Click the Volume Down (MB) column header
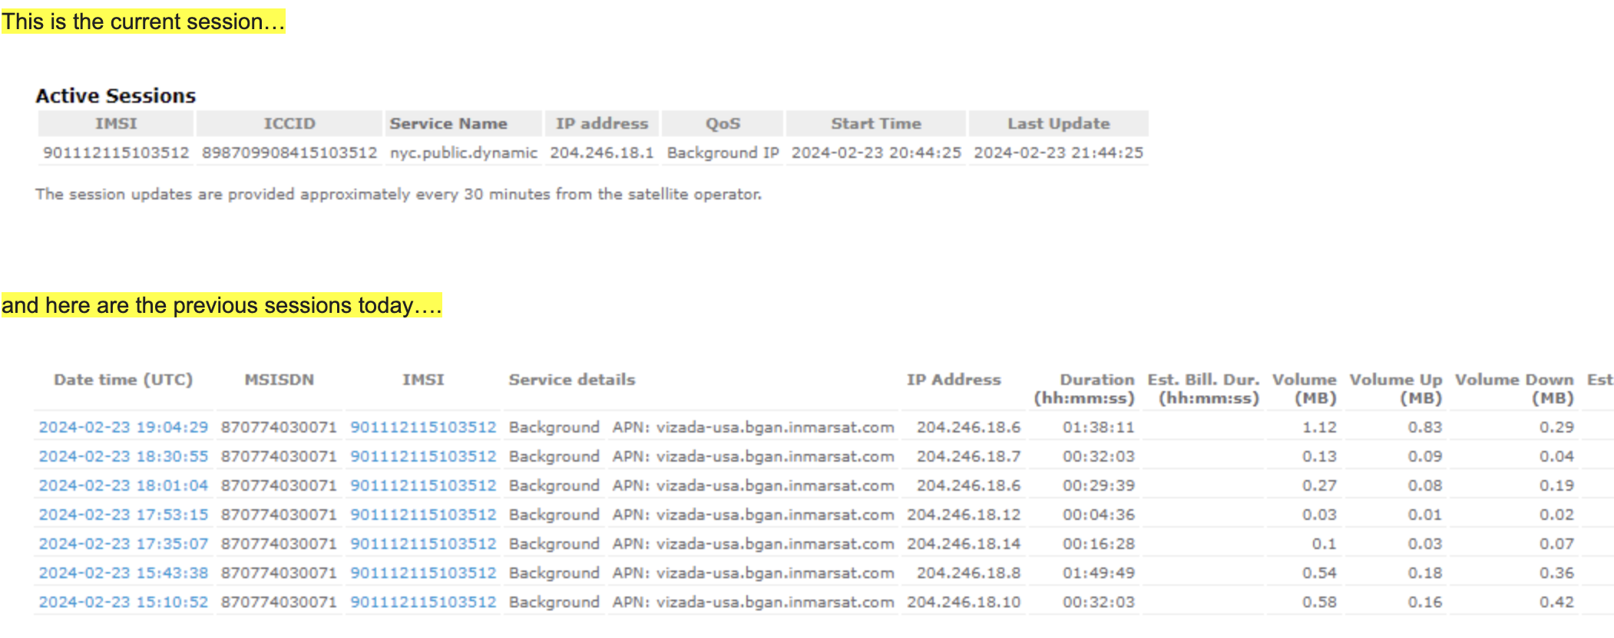 1513,389
